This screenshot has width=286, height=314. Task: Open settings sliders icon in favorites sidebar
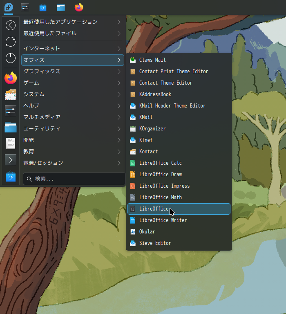11,111
